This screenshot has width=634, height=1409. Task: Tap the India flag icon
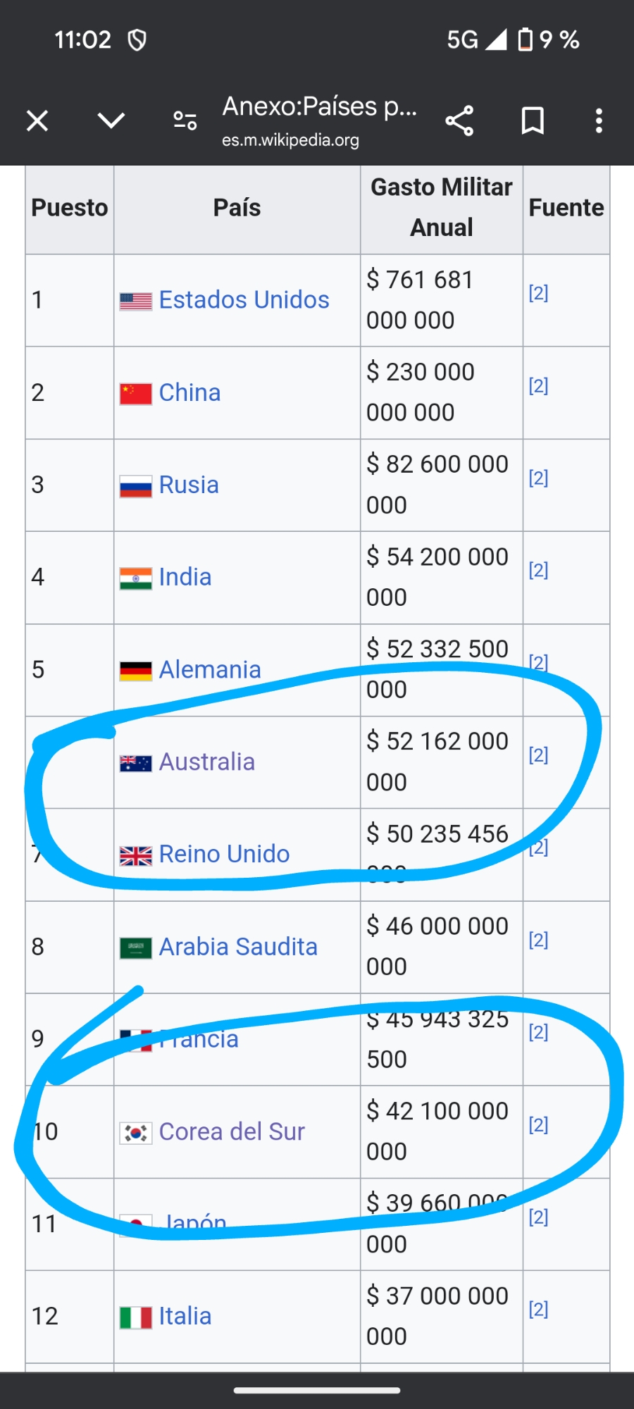coord(135,578)
